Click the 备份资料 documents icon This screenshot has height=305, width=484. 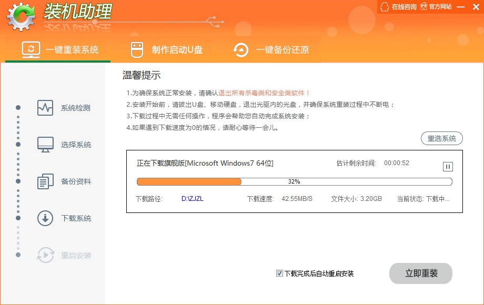click(45, 181)
